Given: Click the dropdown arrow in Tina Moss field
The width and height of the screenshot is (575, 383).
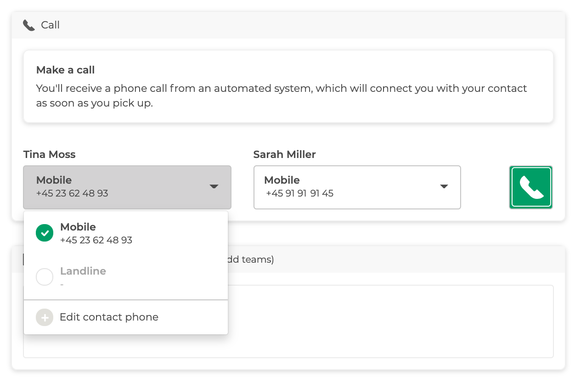Looking at the screenshot, I should pos(214,186).
